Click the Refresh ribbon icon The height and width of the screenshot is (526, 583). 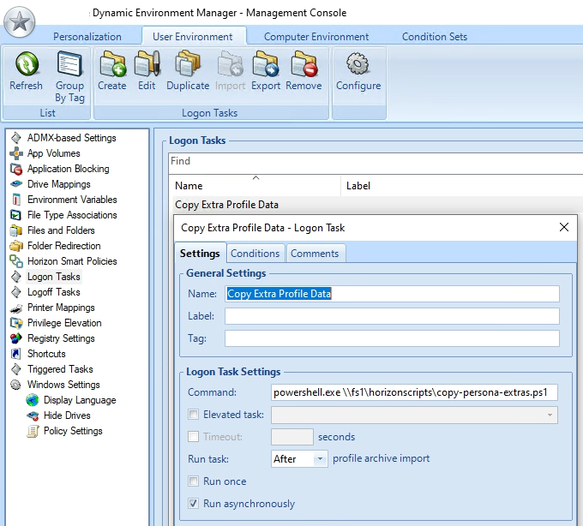pos(27,64)
